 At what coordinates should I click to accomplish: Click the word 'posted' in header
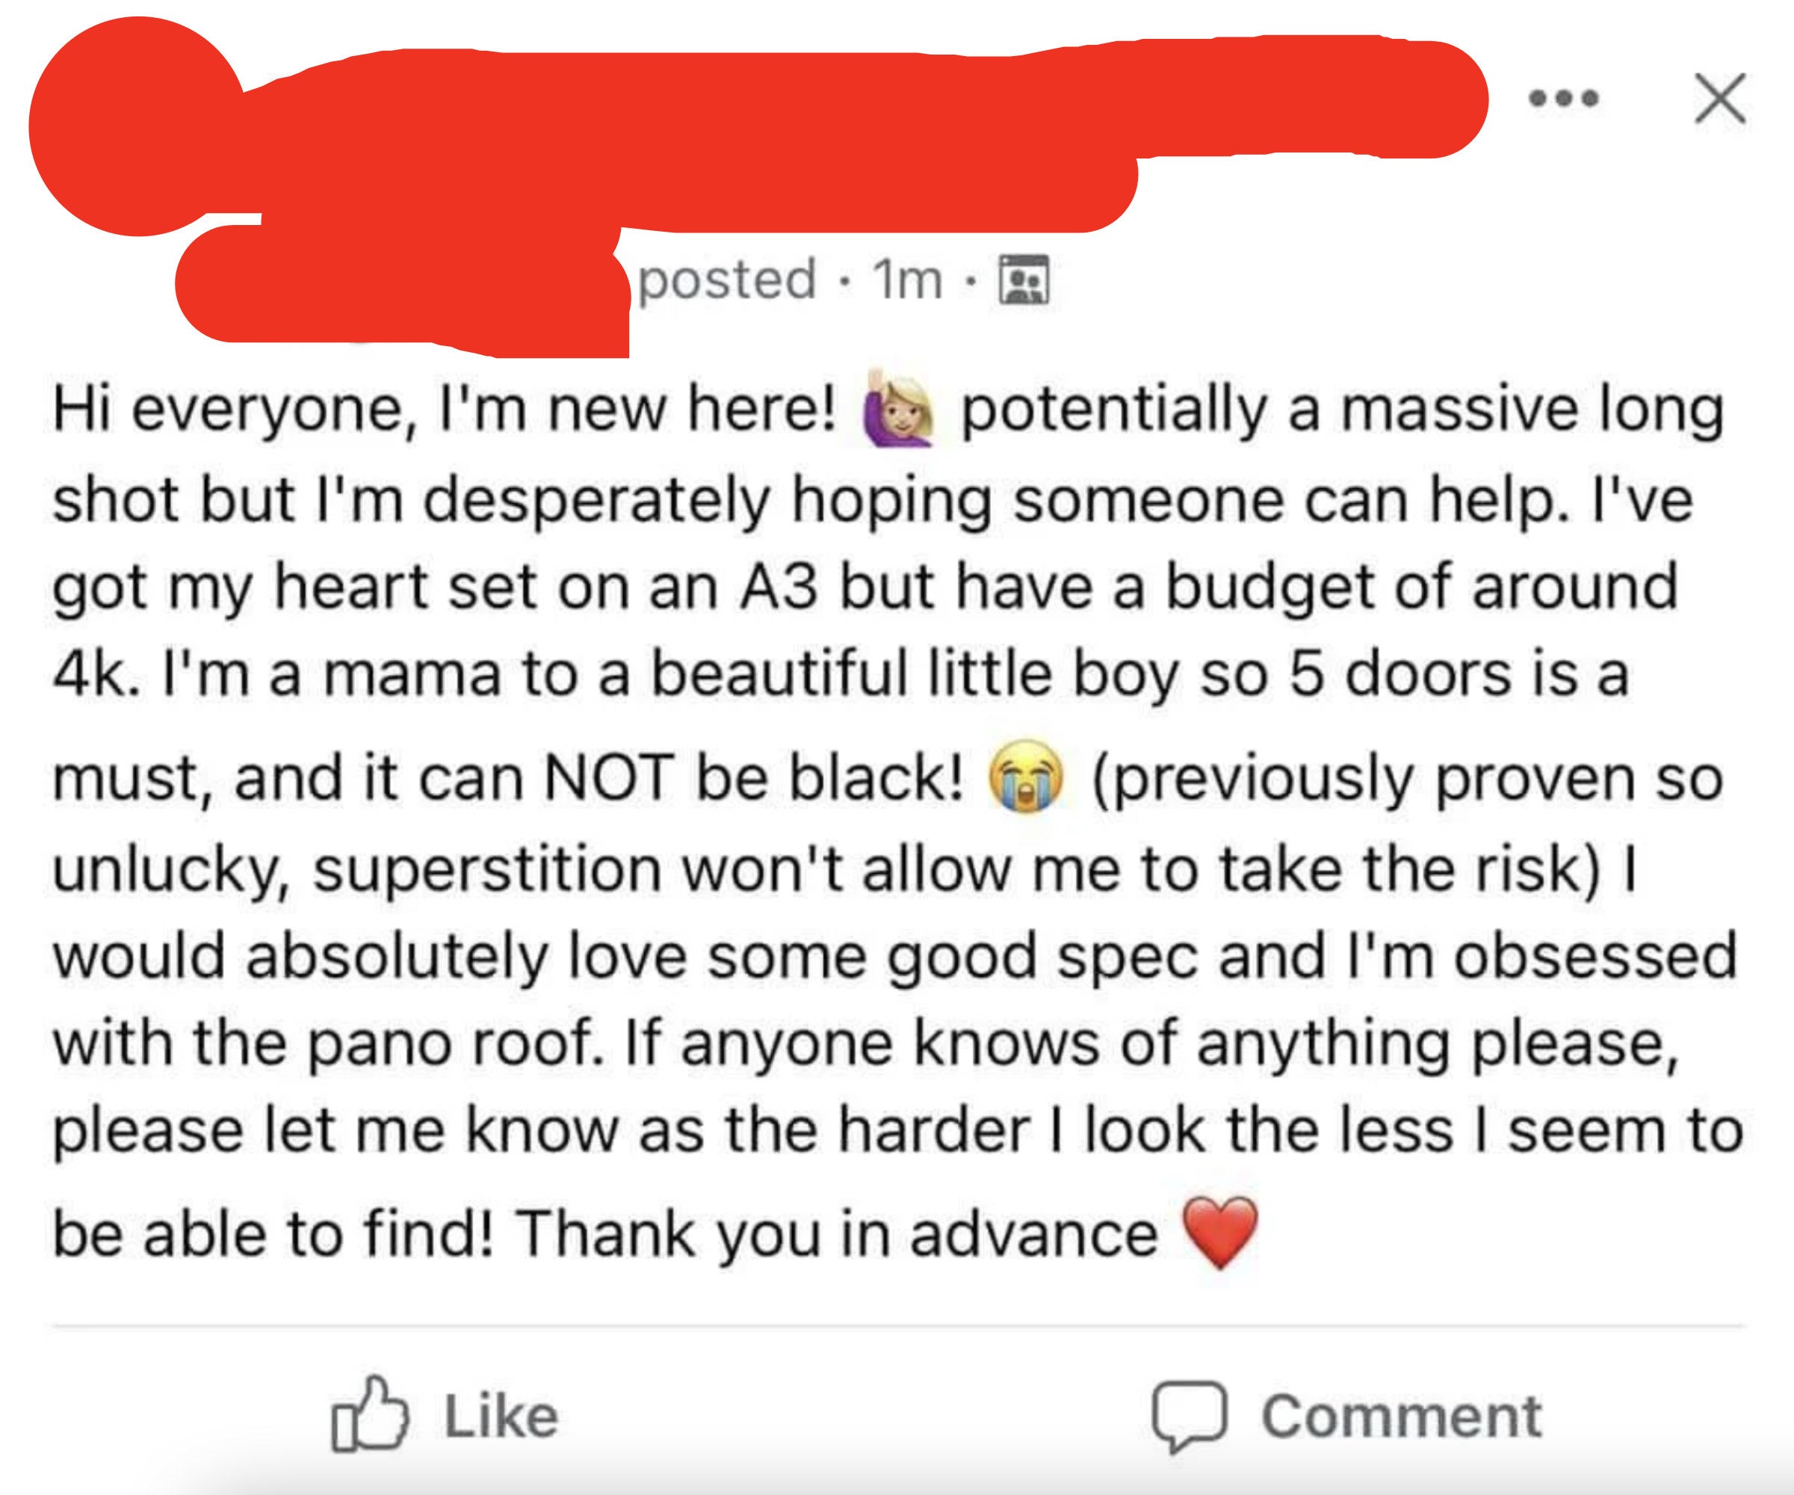pyautogui.click(x=728, y=280)
